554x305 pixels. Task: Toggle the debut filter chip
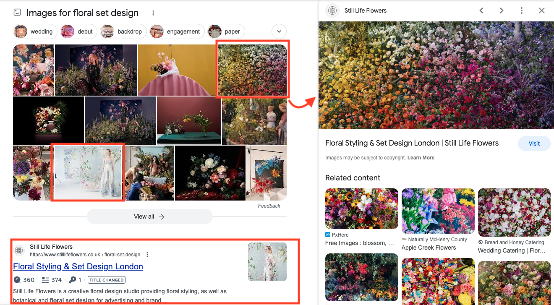click(78, 31)
